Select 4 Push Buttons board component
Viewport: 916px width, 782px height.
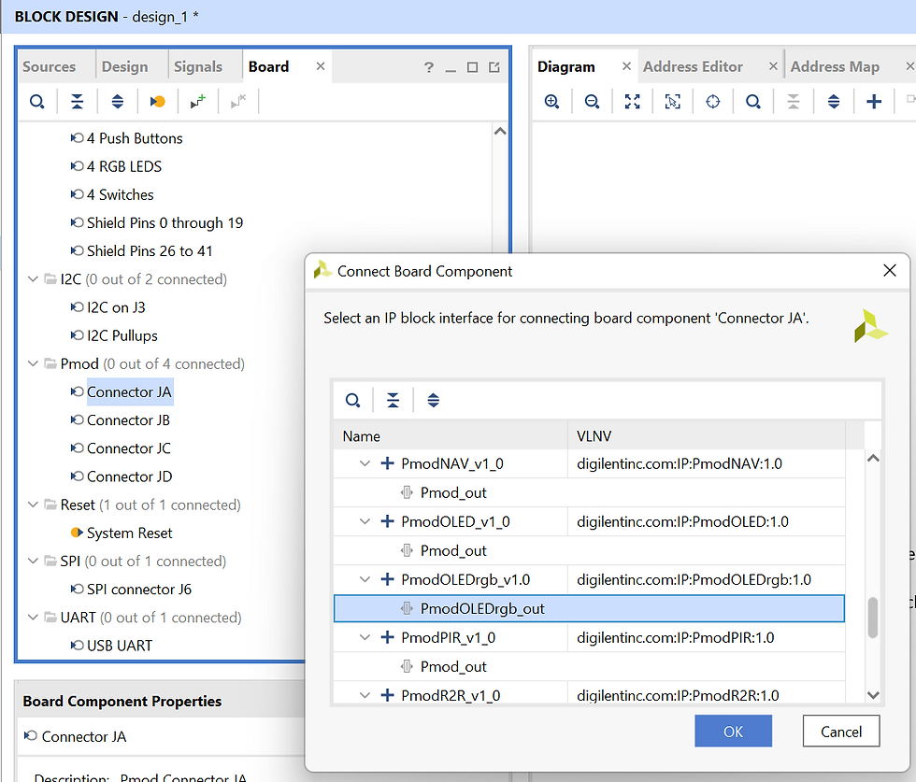tap(135, 138)
